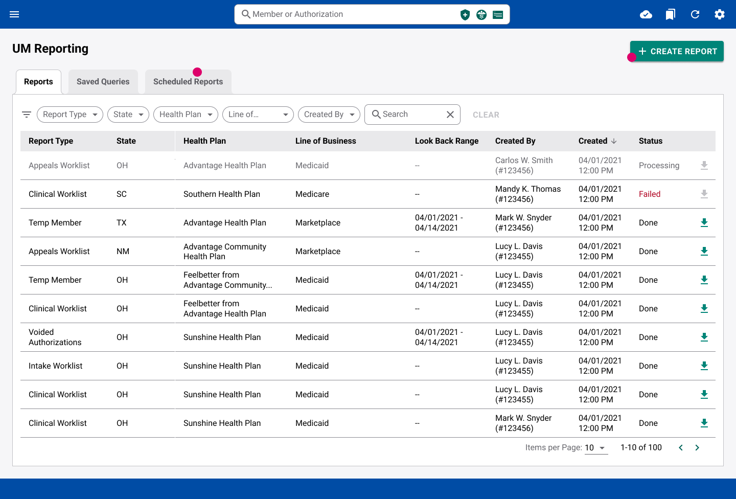Image resolution: width=736 pixels, height=499 pixels.
Task: Click the green shield plus icon
Action: tap(465, 15)
